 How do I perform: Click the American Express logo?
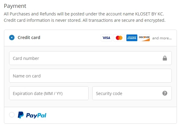pos(132,38)
